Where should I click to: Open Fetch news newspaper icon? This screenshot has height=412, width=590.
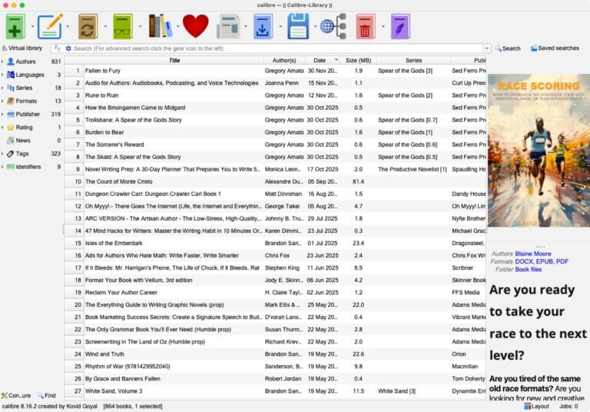click(x=228, y=26)
